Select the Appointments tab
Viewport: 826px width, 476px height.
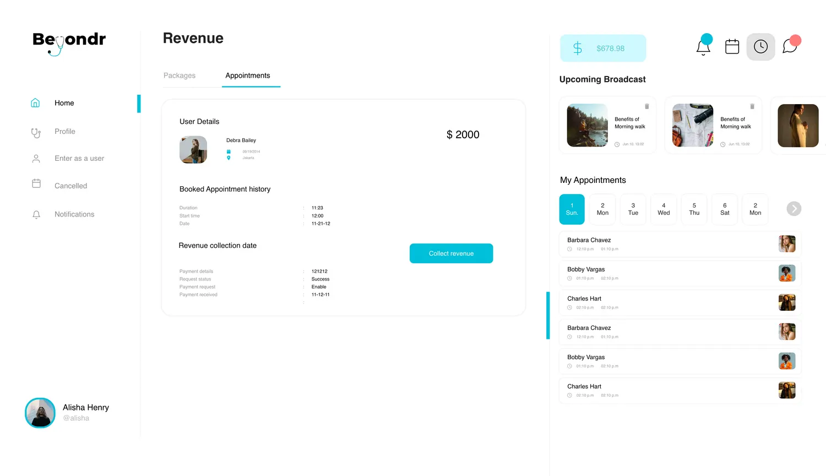click(x=248, y=75)
